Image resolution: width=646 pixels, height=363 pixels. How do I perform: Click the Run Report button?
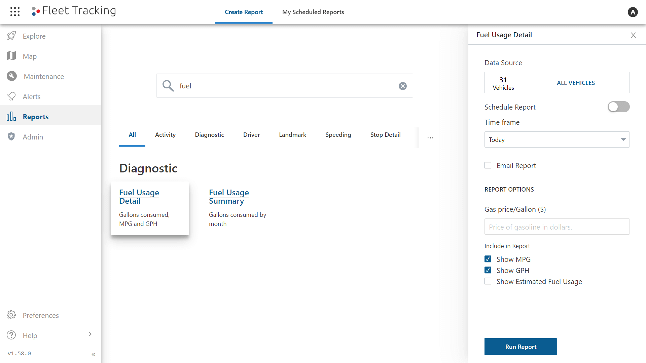click(x=521, y=347)
